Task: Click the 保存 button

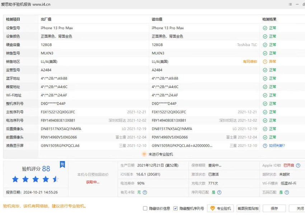Action: point(274,209)
